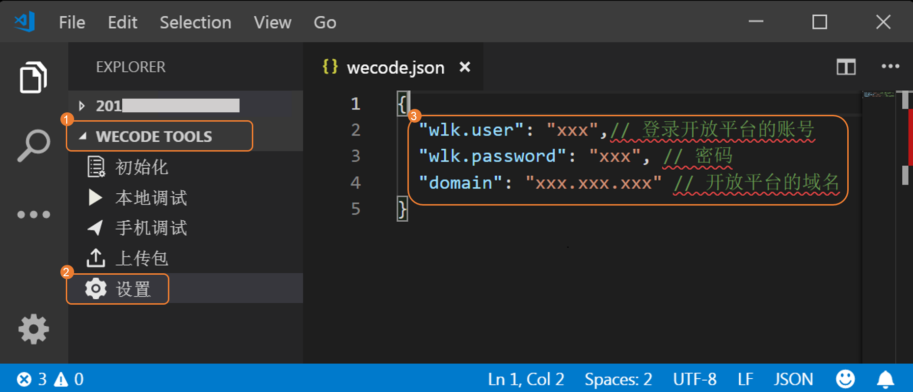Open the Selection menu
This screenshot has width=913, height=392.
point(195,23)
